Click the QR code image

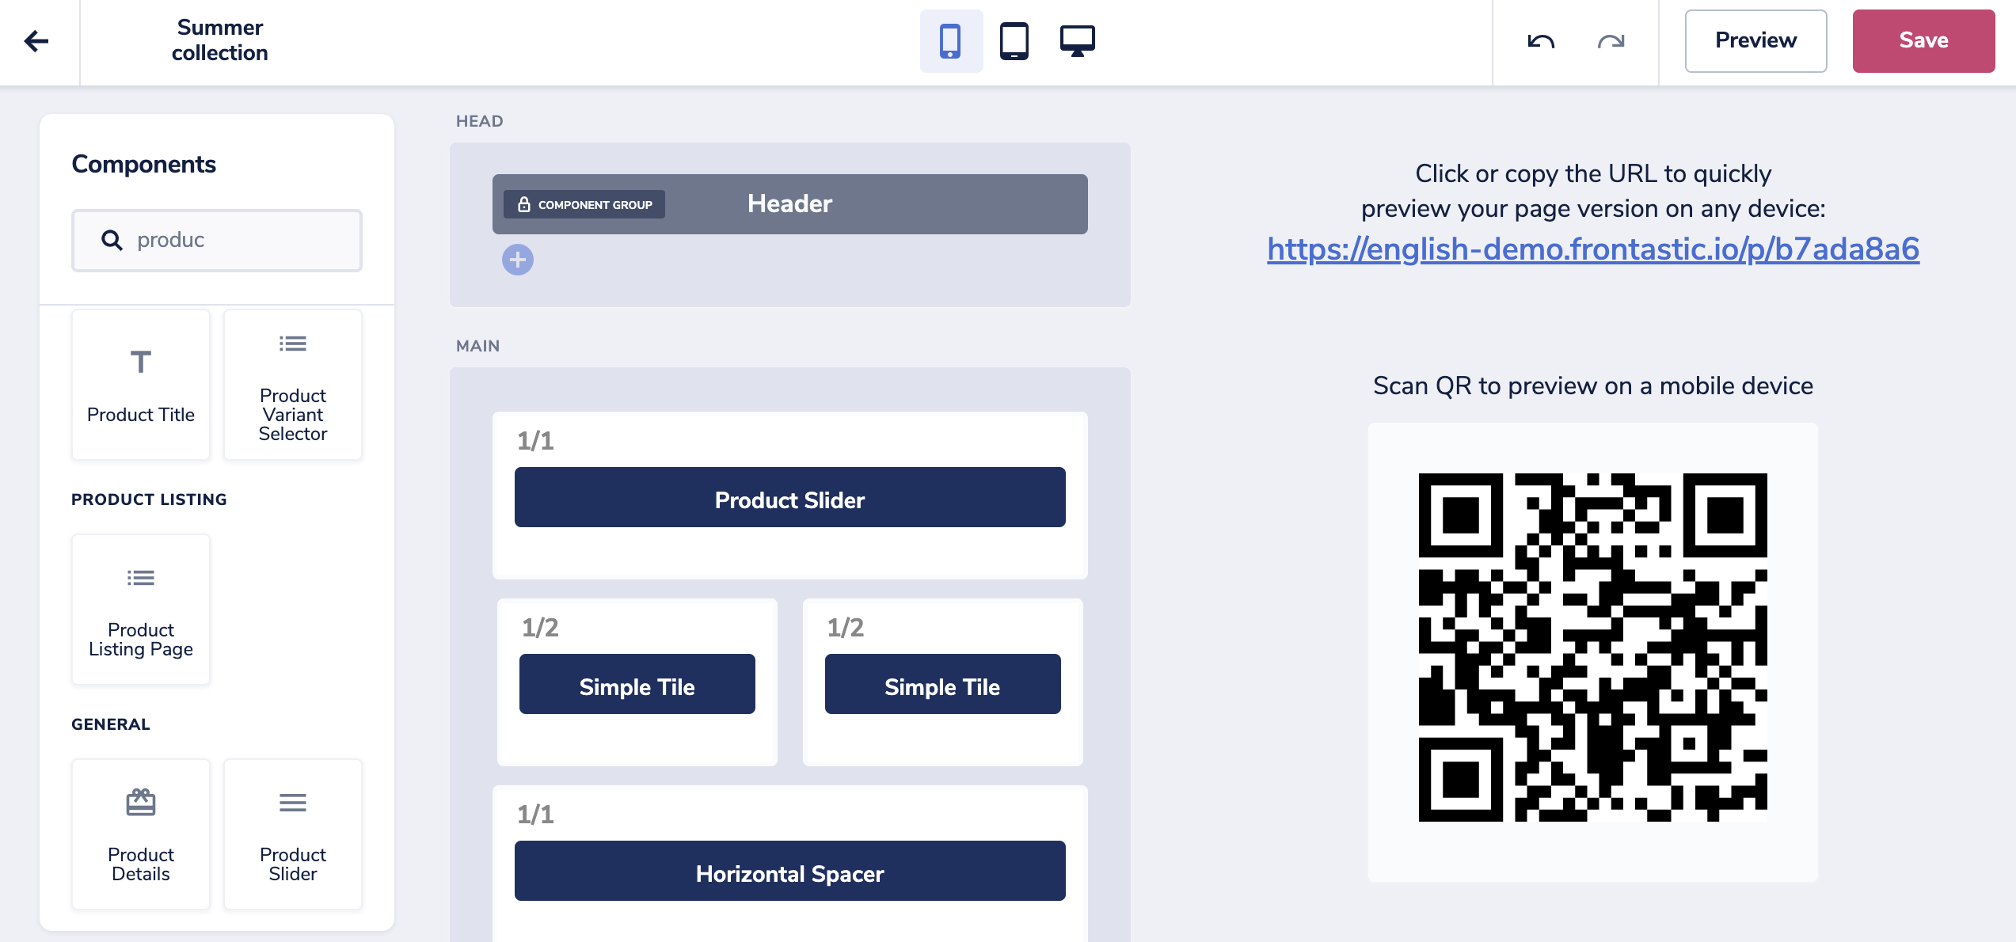(x=1593, y=648)
